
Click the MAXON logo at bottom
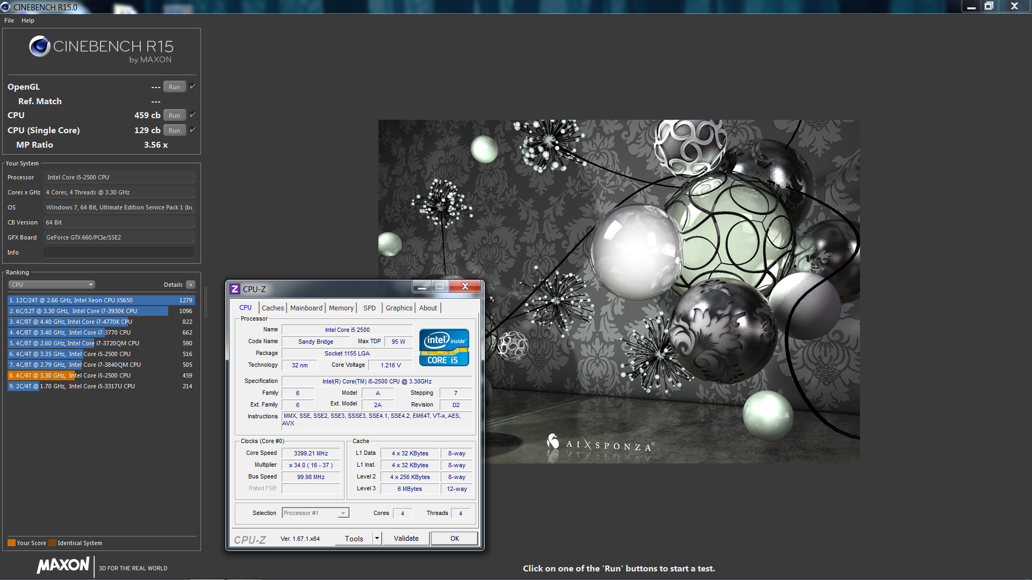(x=63, y=565)
